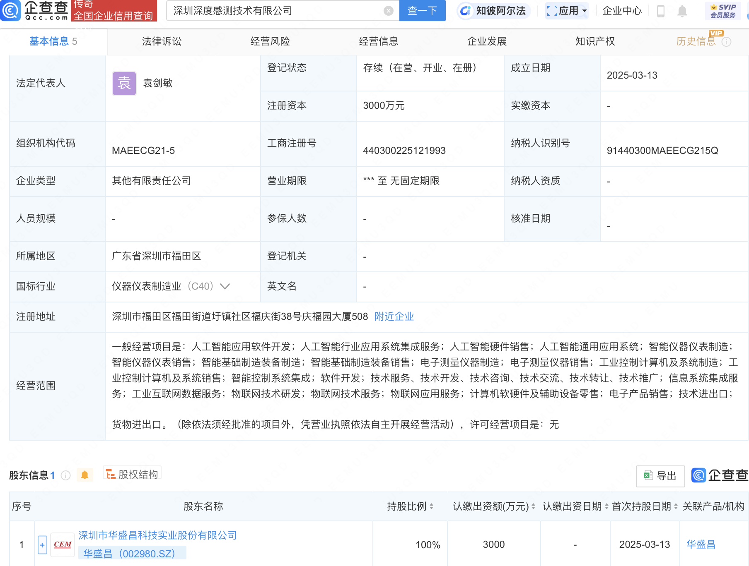This screenshot has height=566, width=749.
Task: Click the orange shareholder alert bell
Action: click(x=85, y=475)
